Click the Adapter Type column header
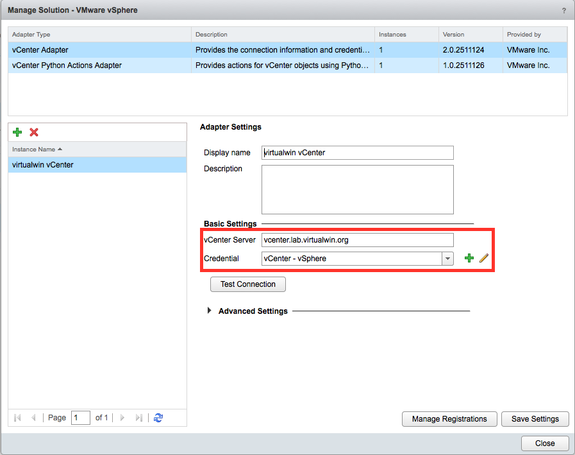Screen dimensions: 575x455 (x=100, y=35)
